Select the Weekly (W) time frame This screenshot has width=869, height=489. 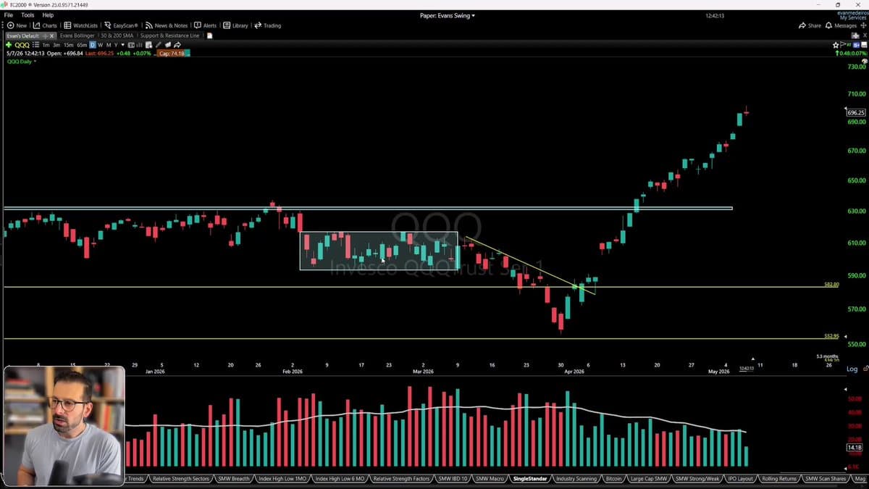click(x=101, y=45)
